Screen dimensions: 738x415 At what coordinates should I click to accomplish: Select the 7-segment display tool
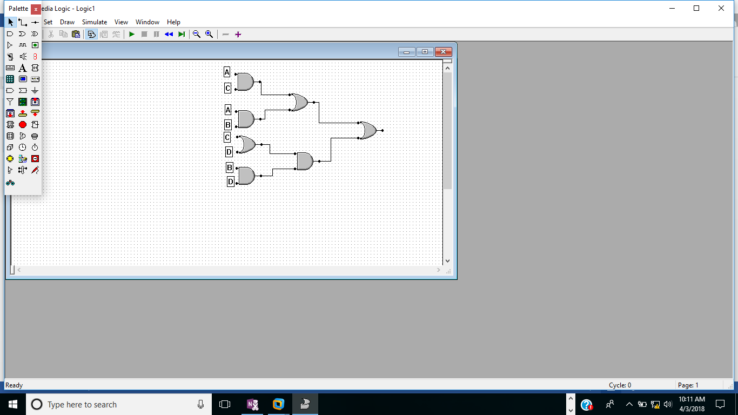34,56
